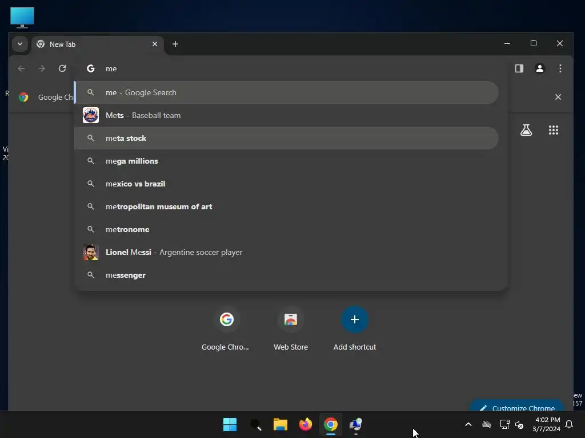Screen dimensions: 585x438
Task: Select the New Tab tab
Action: (x=98, y=44)
